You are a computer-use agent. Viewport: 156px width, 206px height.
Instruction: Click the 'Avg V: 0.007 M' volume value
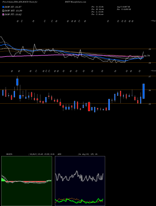pos(124,7)
